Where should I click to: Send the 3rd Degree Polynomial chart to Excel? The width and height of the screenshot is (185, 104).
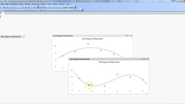coord(144,59)
